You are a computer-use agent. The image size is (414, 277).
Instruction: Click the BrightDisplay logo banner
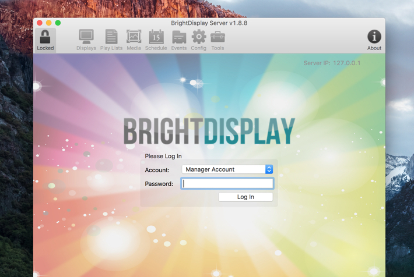coord(209,132)
